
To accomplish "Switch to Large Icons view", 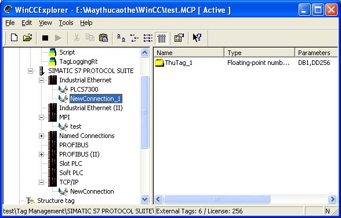I will 121,38.
